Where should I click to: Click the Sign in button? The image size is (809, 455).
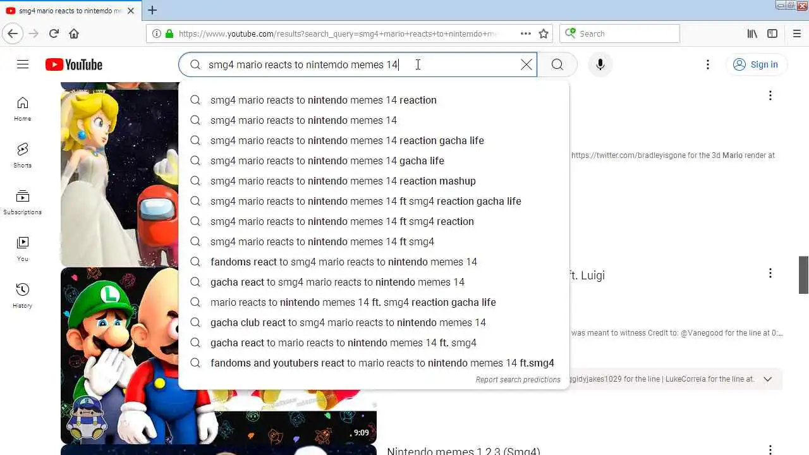point(756,64)
